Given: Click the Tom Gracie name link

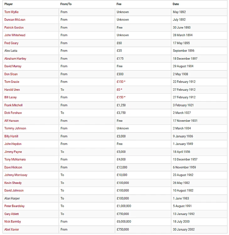Looking at the screenshot, I should [x=12, y=82].
